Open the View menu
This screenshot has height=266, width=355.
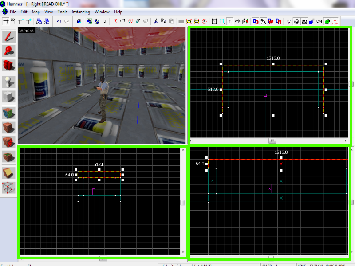[48, 12]
